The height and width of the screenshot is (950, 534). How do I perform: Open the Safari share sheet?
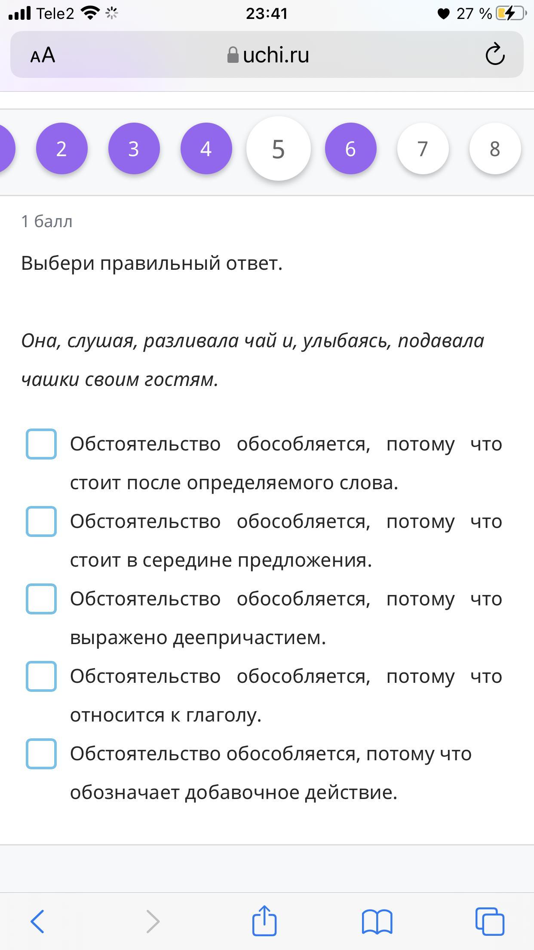point(264,920)
